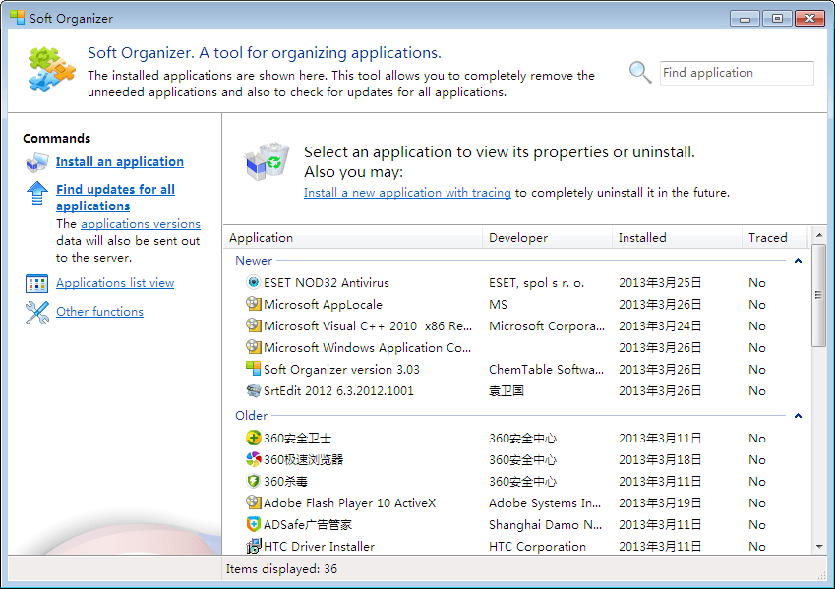This screenshot has width=835, height=589.
Task: Click the scrollbar up arrow
Action: (x=819, y=235)
